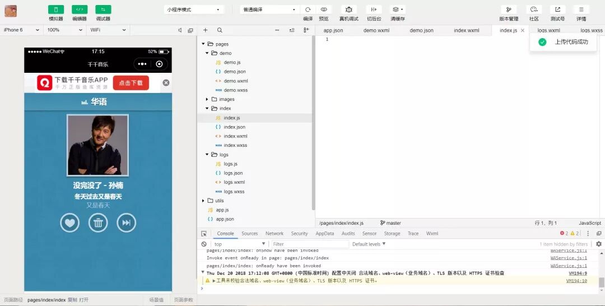Click the console error count badge
605x306 pixels.
pyautogui.click(x=564, y=234)
